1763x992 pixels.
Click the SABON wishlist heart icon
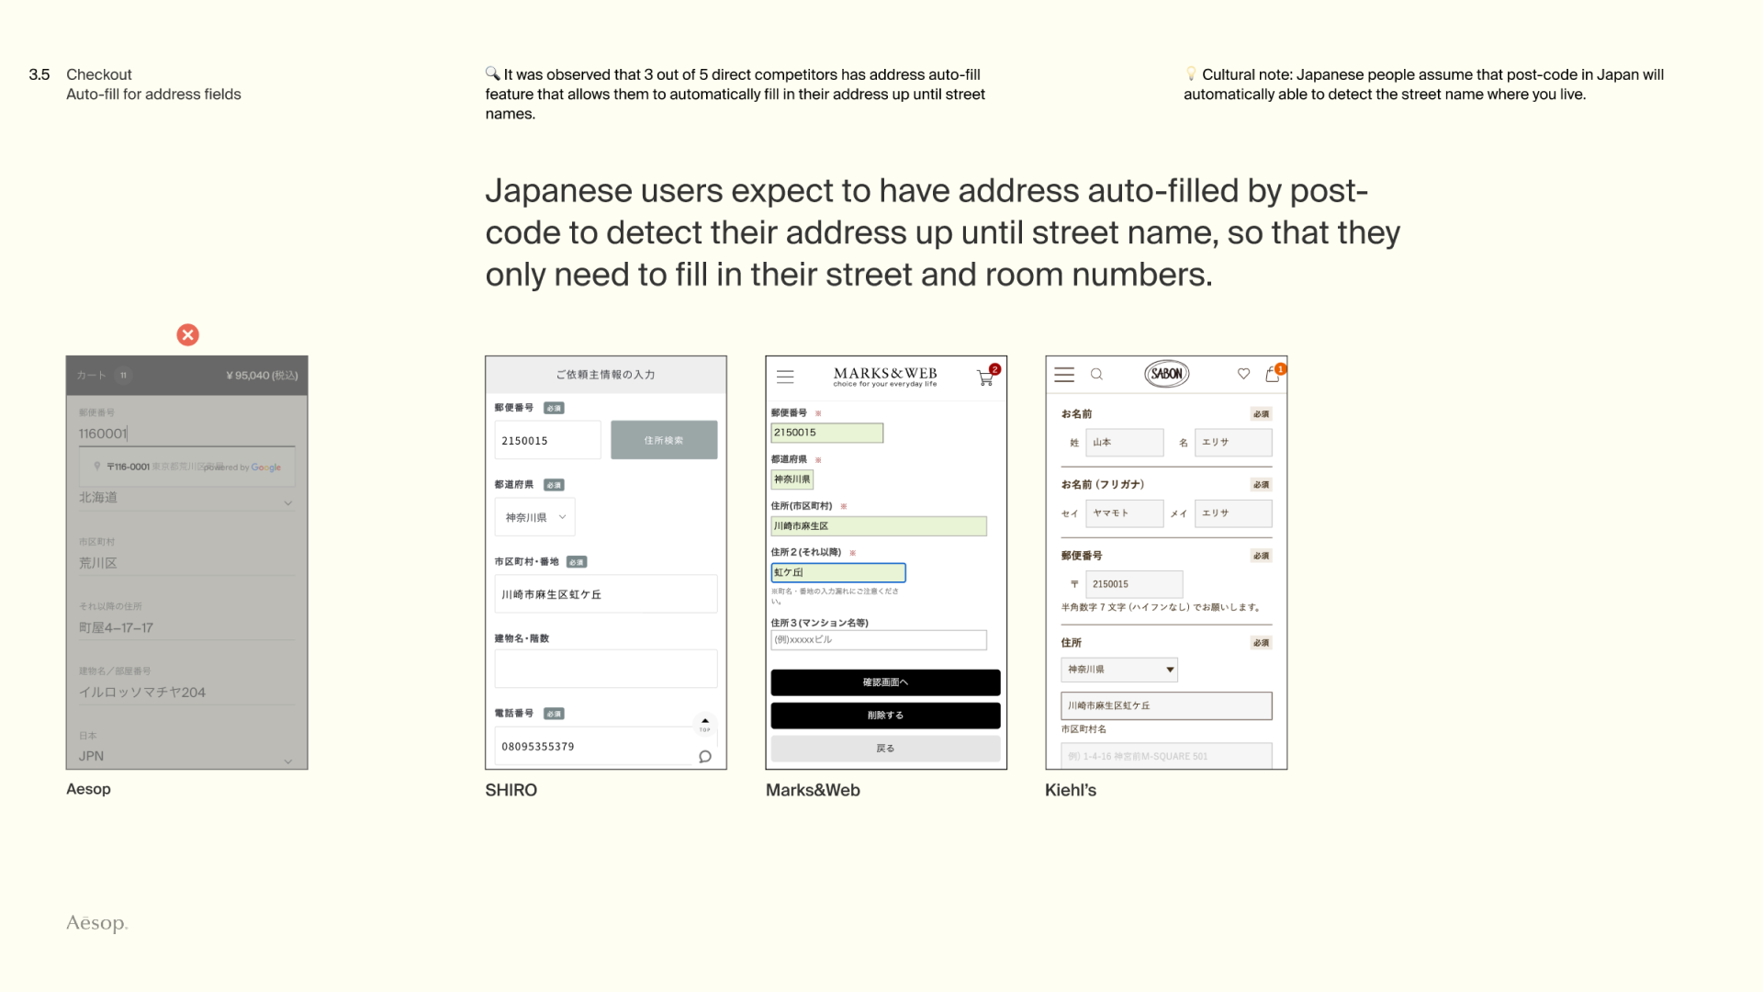tap(1243, 374)
